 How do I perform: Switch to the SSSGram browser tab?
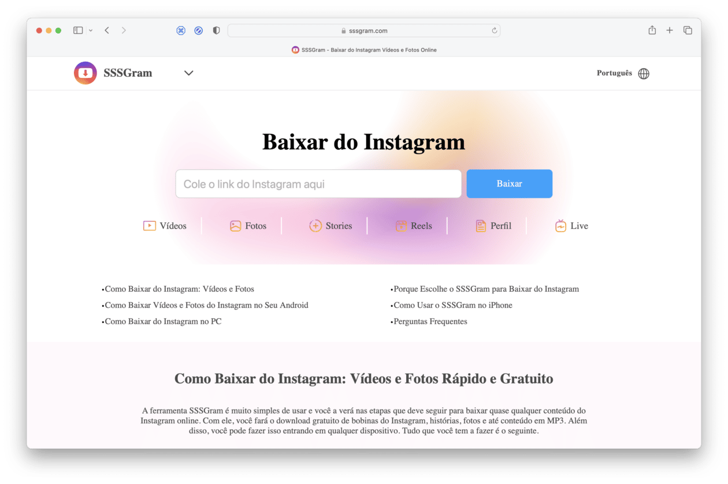click(364, 50)
